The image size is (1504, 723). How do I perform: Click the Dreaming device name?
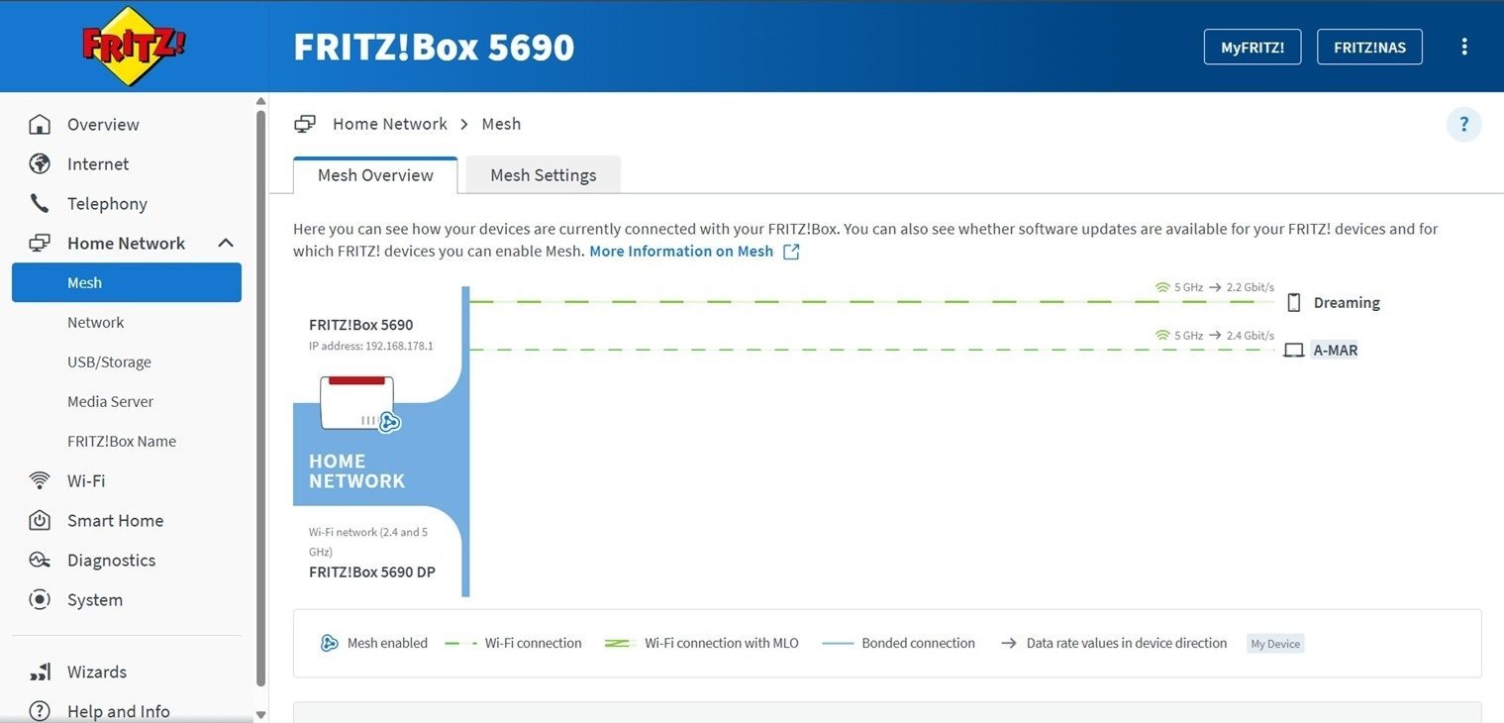click(x=1347, y=303)
